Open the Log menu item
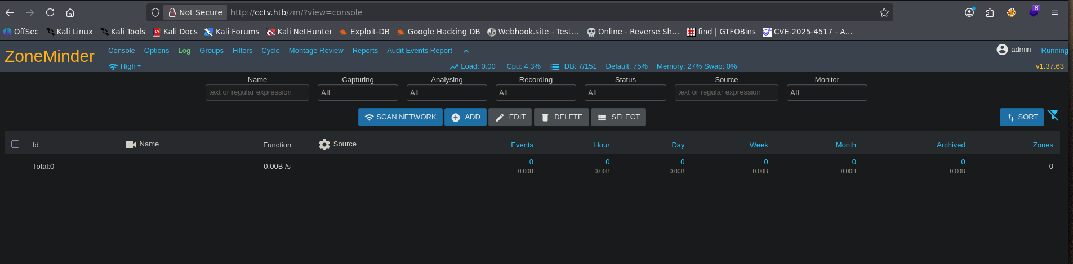1073x264 pixels. 184,51
